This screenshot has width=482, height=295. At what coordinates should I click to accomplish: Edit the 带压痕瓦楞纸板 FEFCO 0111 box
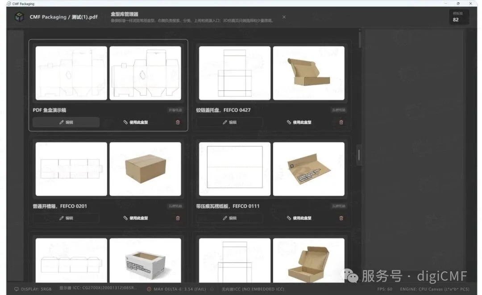230,218
